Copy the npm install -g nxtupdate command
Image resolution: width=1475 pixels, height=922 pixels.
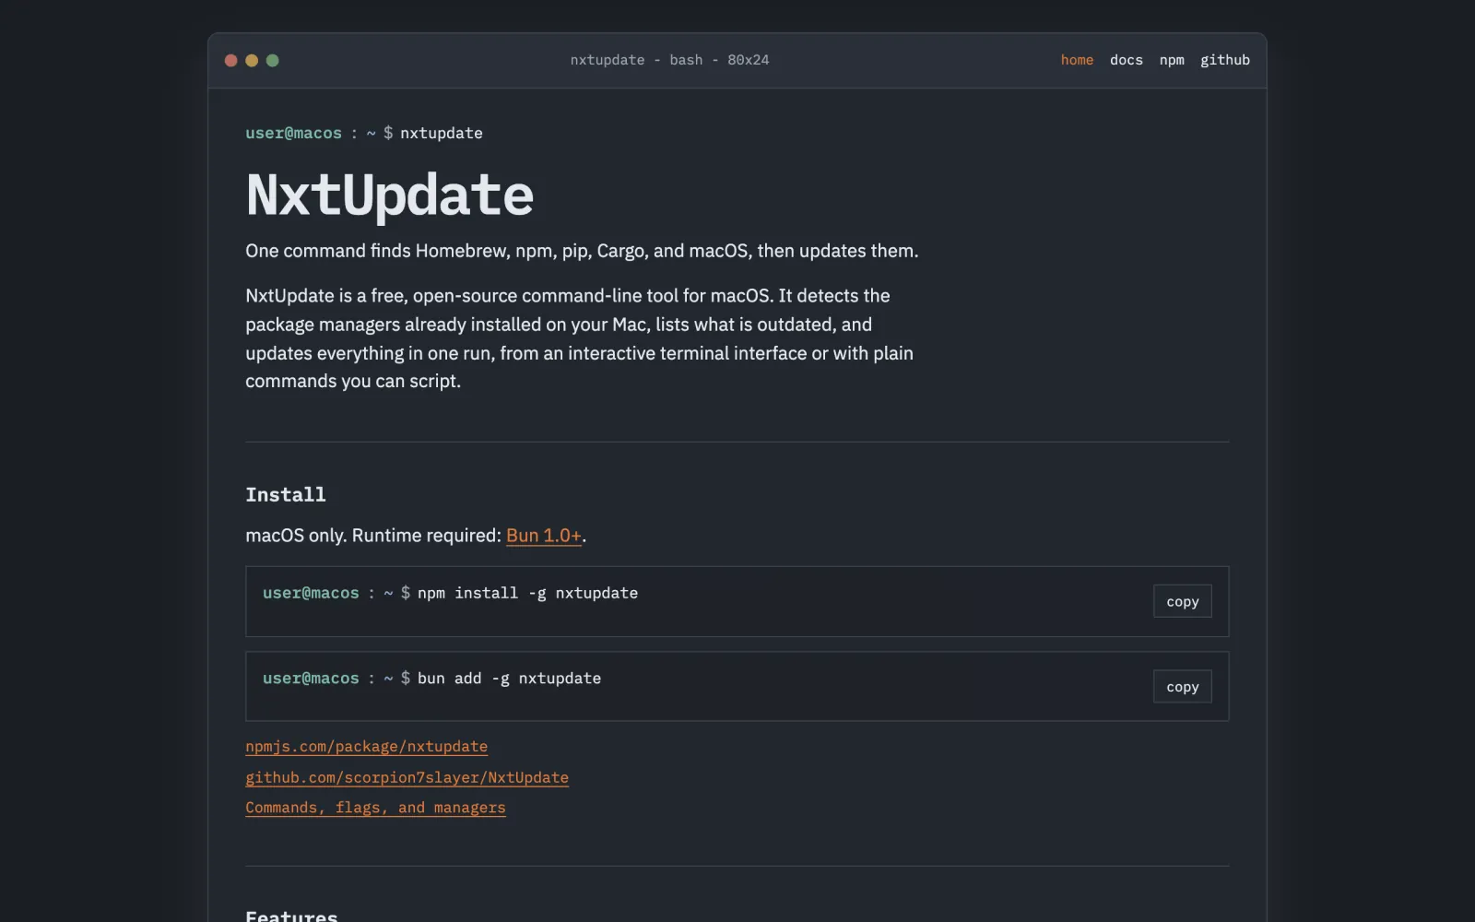[1182, 601]
